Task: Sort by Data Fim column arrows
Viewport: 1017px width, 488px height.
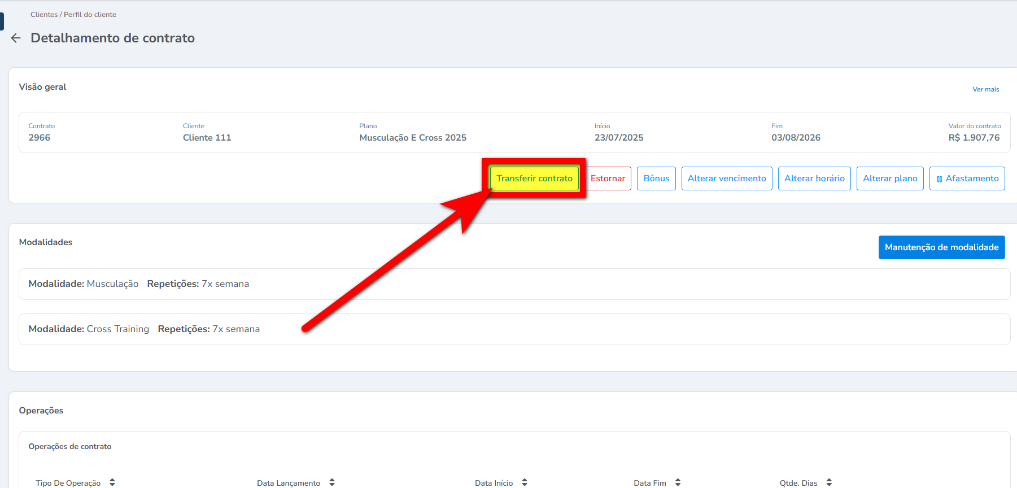Action: point(678,482)
